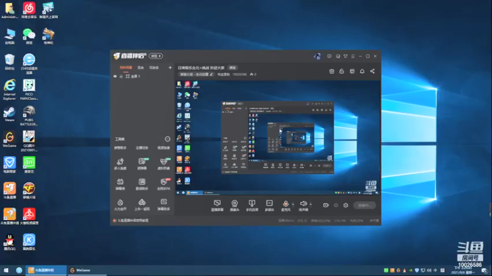
Task: Open the Steam desktop shortcut
Action: 9,114
